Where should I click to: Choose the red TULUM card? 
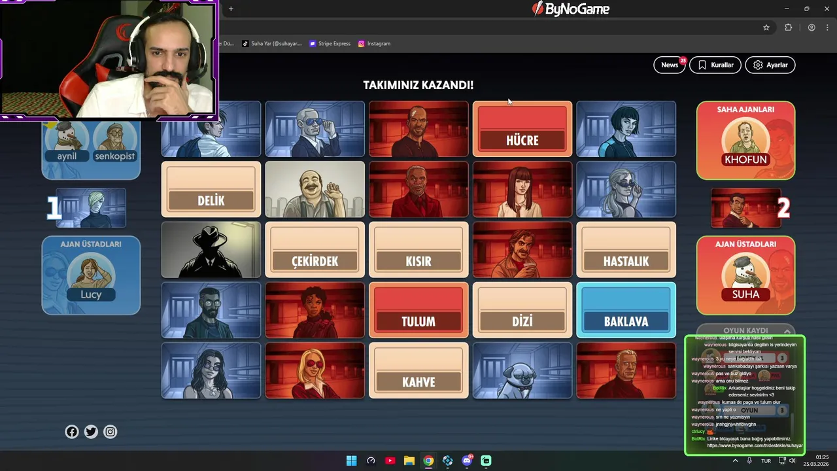[x=418, y=309]
